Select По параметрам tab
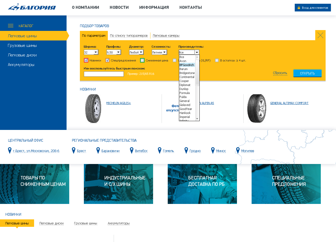This screenshot has width=336, height=242. 94,35
